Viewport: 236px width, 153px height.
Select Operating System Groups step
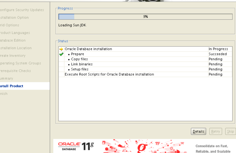tap(20, 63)
